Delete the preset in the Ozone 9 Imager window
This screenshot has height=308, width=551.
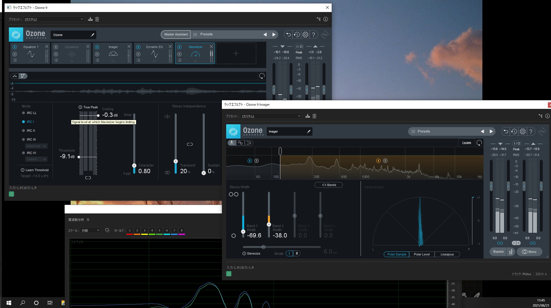tap(314, 116)
